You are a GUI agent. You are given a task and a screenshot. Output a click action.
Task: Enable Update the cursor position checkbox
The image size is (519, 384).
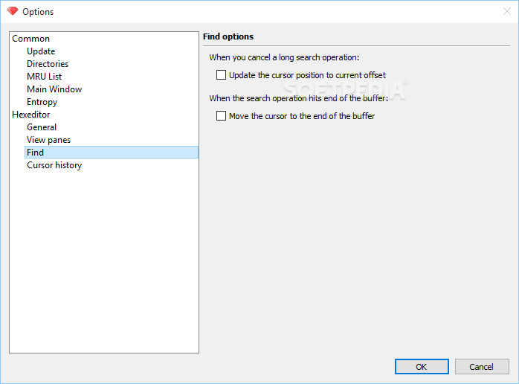coord(221,75)
